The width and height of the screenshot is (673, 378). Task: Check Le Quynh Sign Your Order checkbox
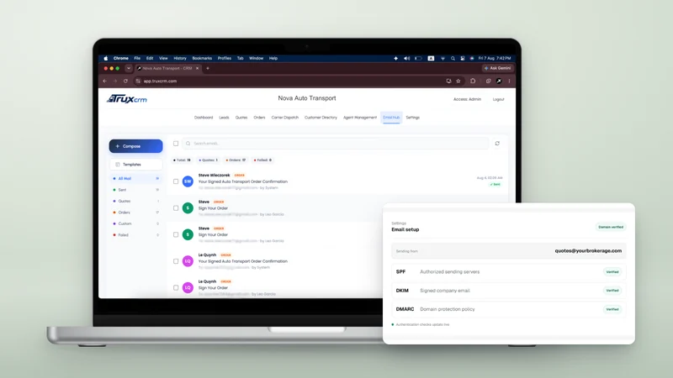[x=176, y=287]
